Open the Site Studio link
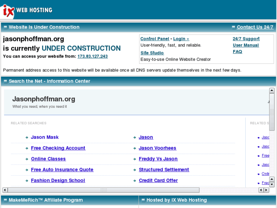Image resolution: width=277 pixels, height=208 pixels. point(152,53)
